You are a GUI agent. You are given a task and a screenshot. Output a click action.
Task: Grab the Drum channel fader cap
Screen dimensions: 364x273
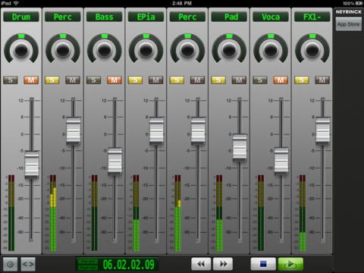[x=32, y=165]
